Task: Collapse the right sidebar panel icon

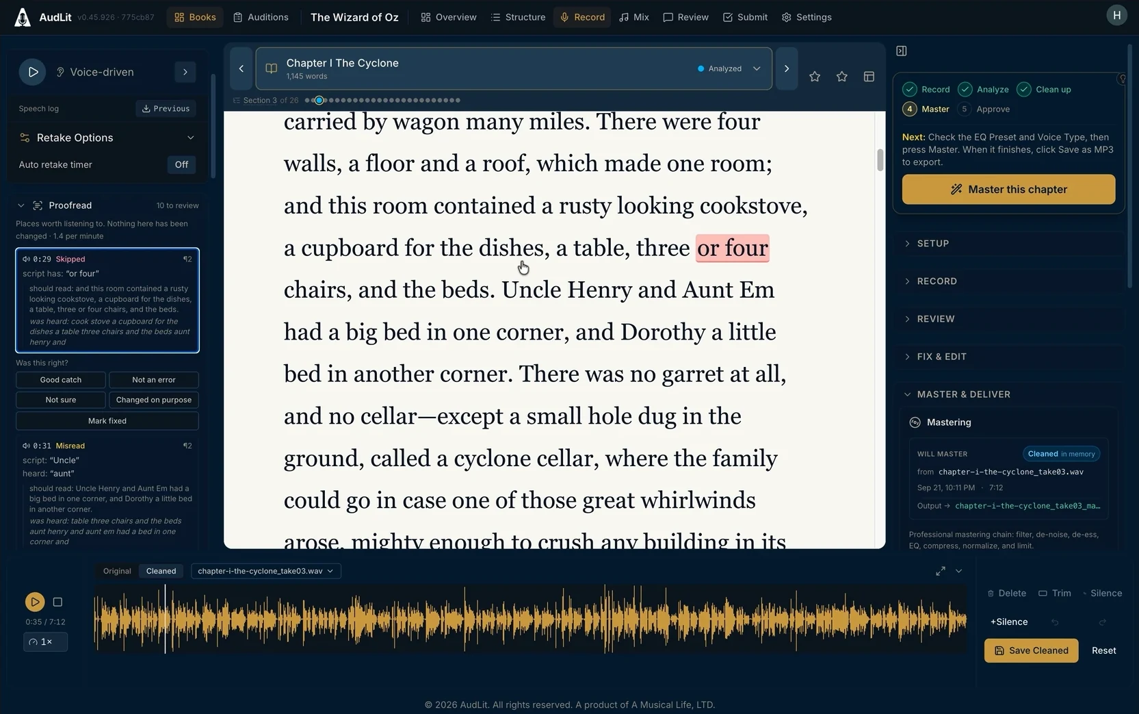Action: click(902, 51)
